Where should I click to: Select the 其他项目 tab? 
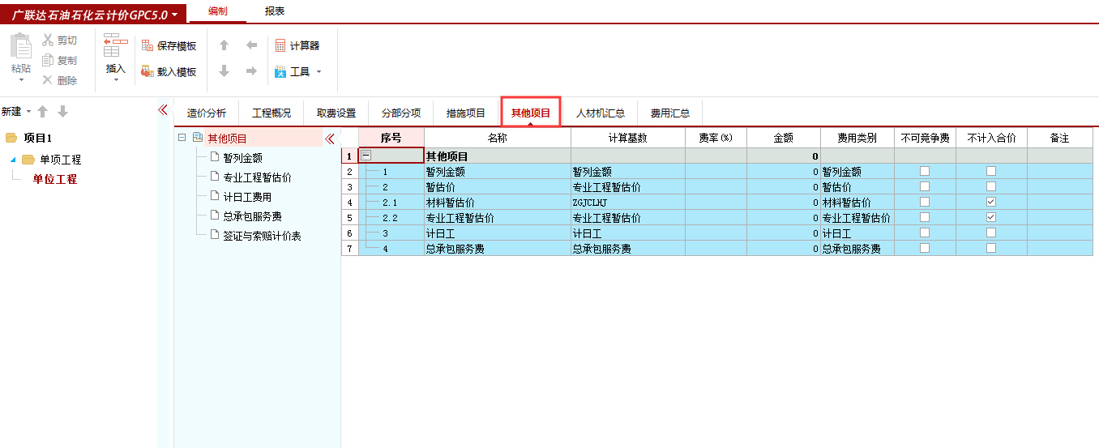pyautogui.click(x=531, y=113)
